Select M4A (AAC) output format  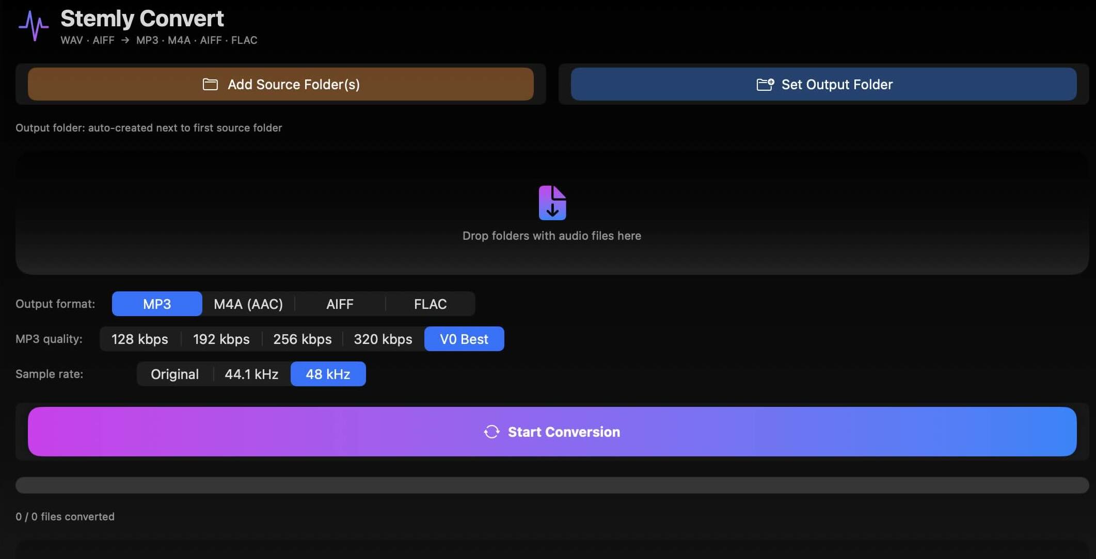point(248,304)
